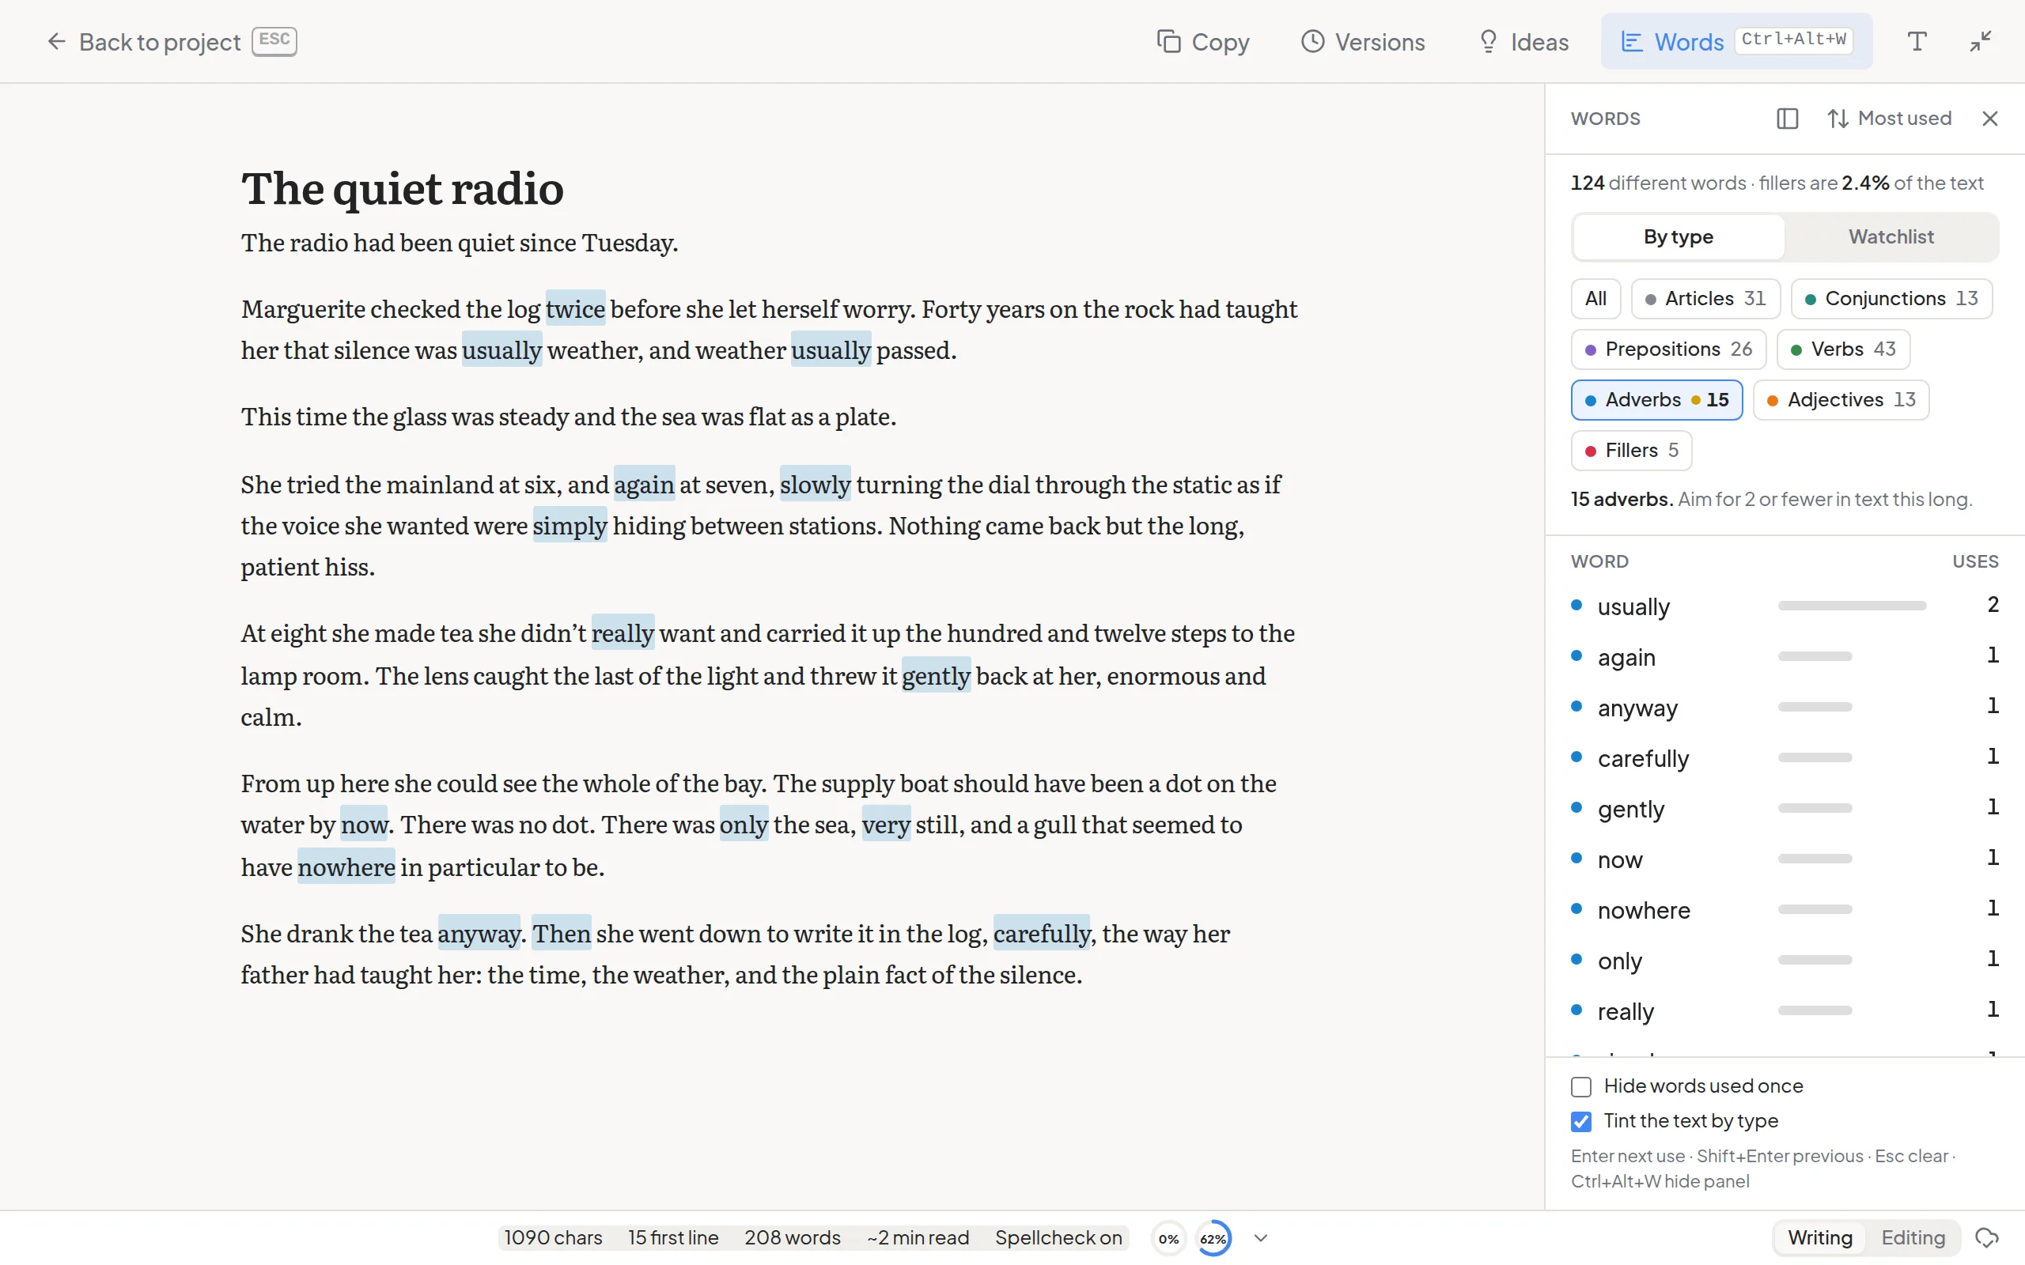Image resolution: width=2025 pixels, height=1265 pixels.
Task: Click the title The quiet radio
Action: [403, 188]
